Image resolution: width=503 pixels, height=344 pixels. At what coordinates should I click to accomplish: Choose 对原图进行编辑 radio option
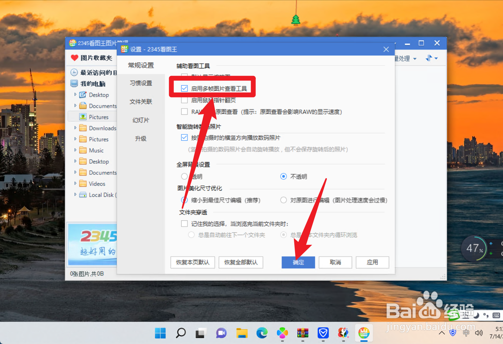click(284, 200)
